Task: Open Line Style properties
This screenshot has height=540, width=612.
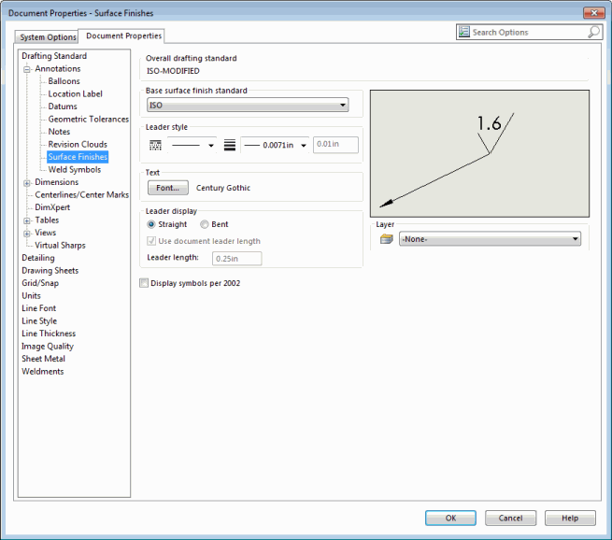Action: point(39,320)
